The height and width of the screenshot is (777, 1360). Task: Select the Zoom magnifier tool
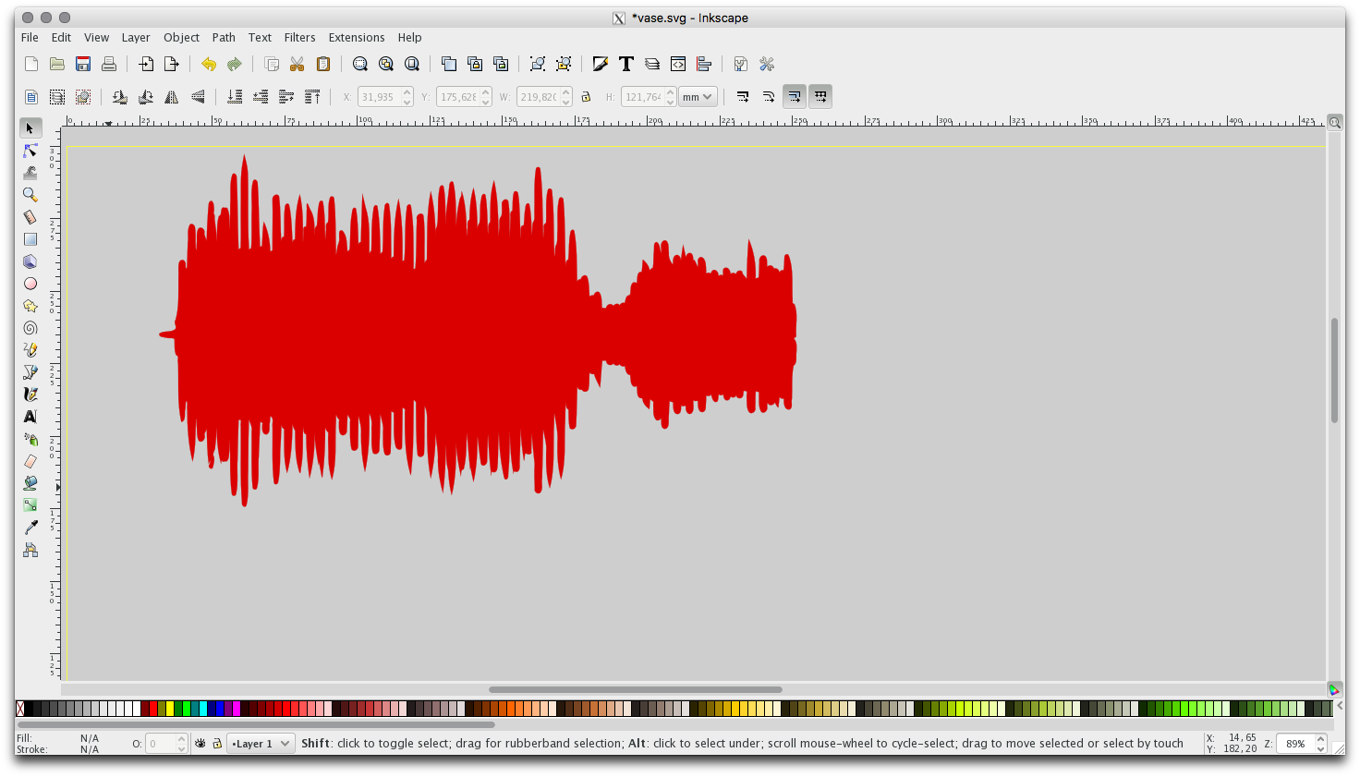[x=30, y=195]
